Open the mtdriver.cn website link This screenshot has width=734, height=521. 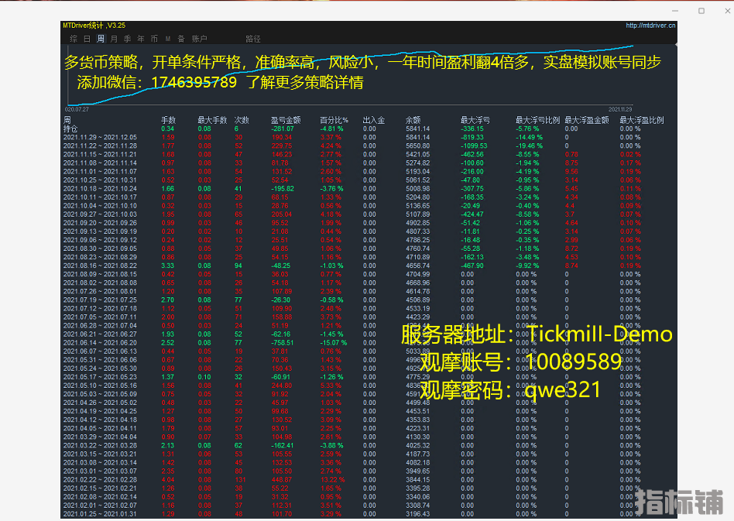[x=650, y=26]
